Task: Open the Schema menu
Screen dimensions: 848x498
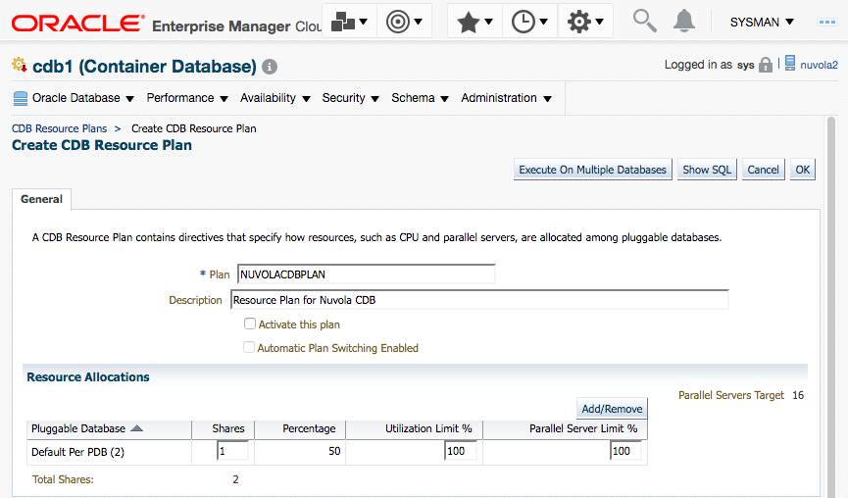Action: 420,98
